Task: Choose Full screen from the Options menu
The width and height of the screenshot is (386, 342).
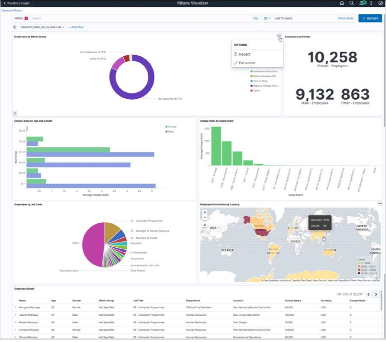Action: (248, 63)
